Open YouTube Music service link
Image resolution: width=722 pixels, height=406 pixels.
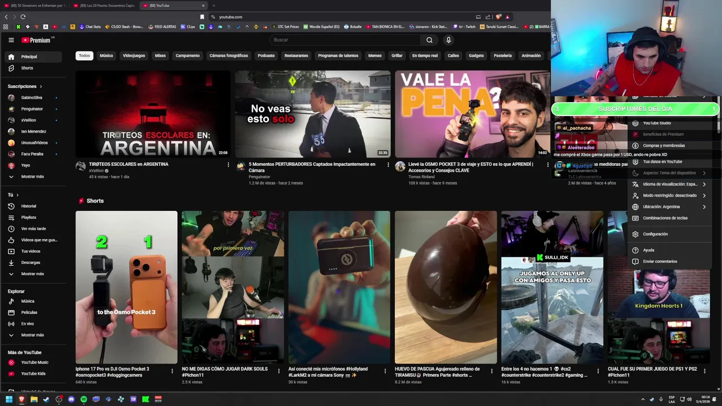coord(33,362)
